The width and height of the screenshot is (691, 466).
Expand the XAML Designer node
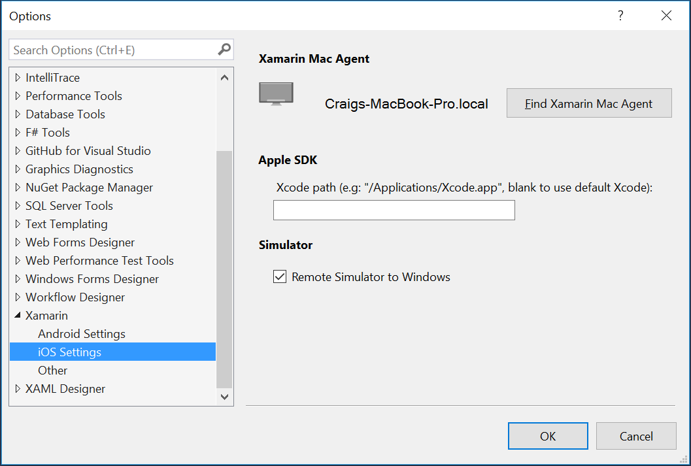pos(18,388)
